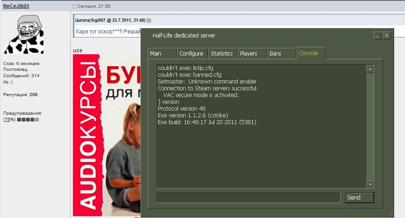Select the Bans tab
Image resolution: width=405 pixels, height=218 pixels.
pos(281,54)
